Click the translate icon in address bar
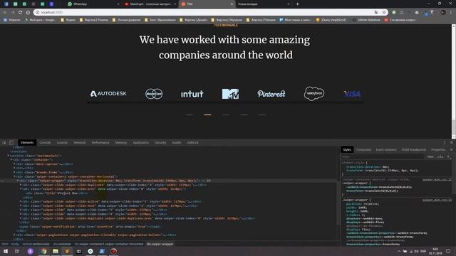The image size is (456, 256). (376, 12)
